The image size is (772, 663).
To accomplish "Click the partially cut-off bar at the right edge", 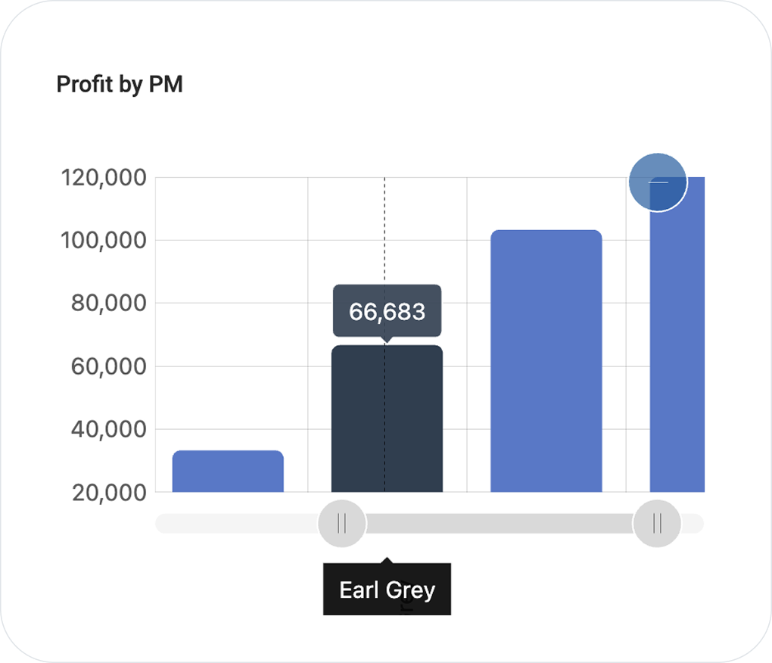I will 677,341.
